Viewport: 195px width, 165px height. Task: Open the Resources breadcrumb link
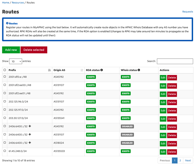coord(18,3)
